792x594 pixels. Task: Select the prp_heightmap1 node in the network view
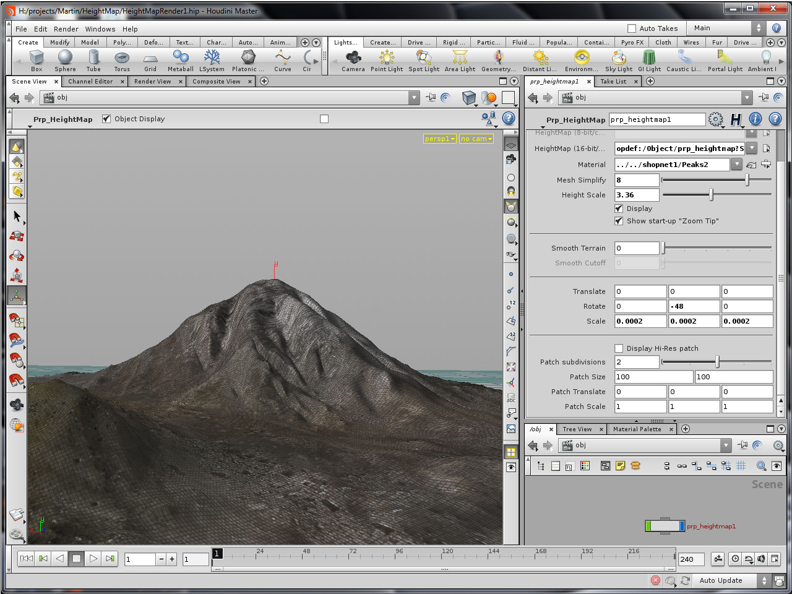(664, 525)
